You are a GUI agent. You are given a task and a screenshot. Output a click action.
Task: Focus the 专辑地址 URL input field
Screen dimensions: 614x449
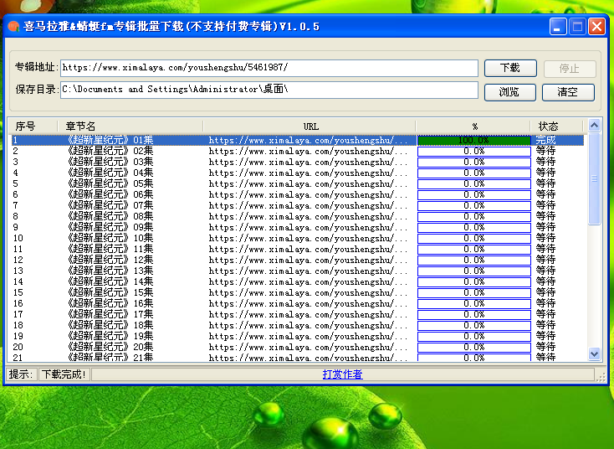pyautogui.click(x=269, y=68)
